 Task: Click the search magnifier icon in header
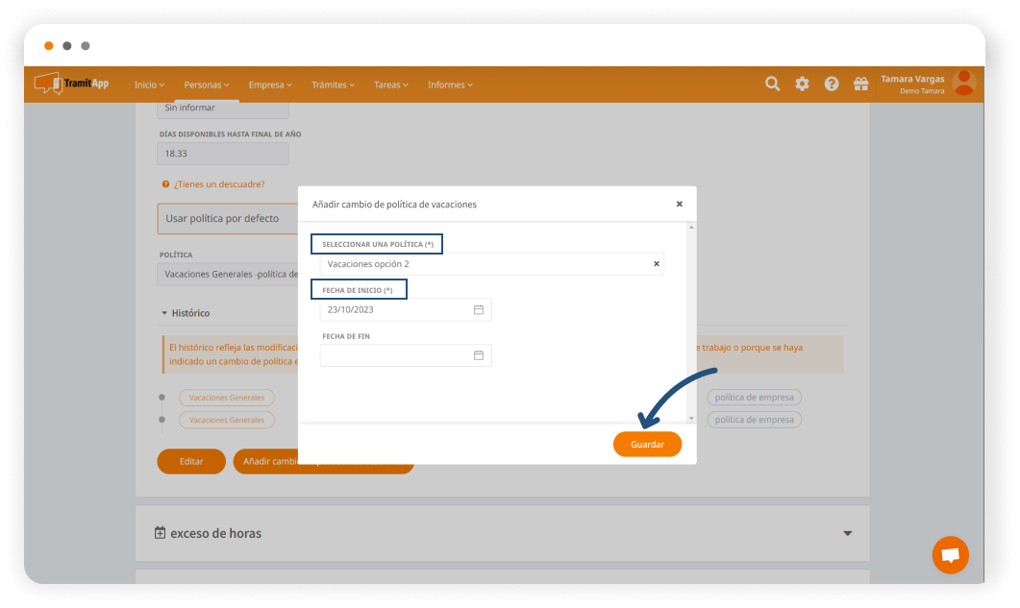click(x=772, y=85)
